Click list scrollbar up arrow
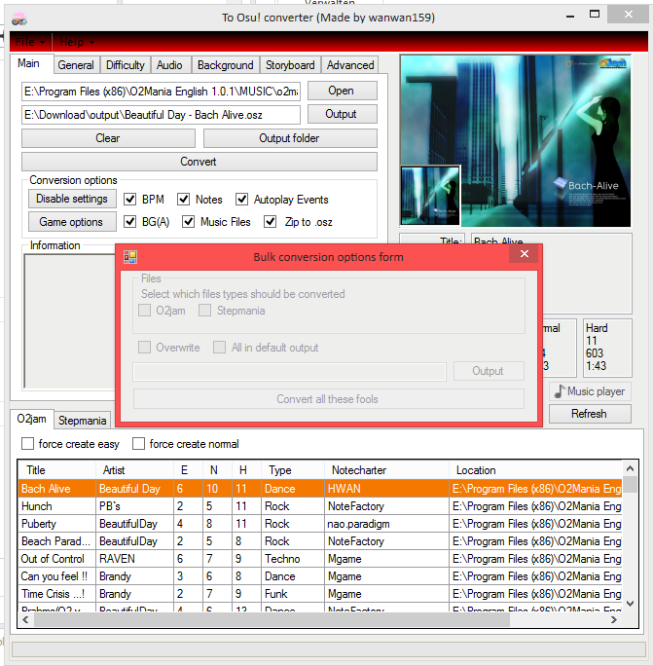 (630, 468)
